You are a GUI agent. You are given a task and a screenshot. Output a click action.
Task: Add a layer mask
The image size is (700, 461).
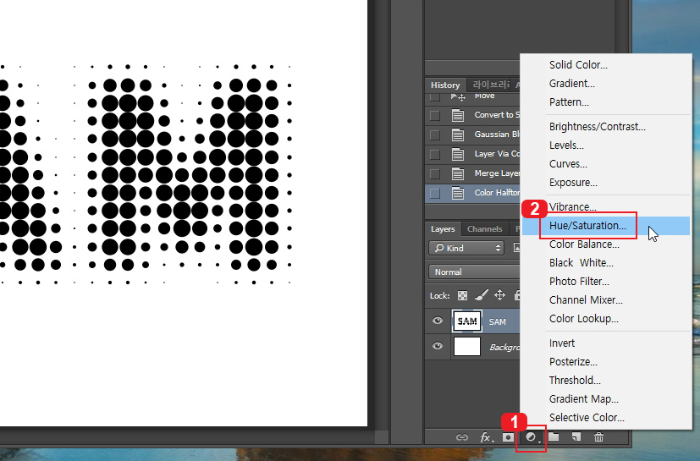point(508,437)
